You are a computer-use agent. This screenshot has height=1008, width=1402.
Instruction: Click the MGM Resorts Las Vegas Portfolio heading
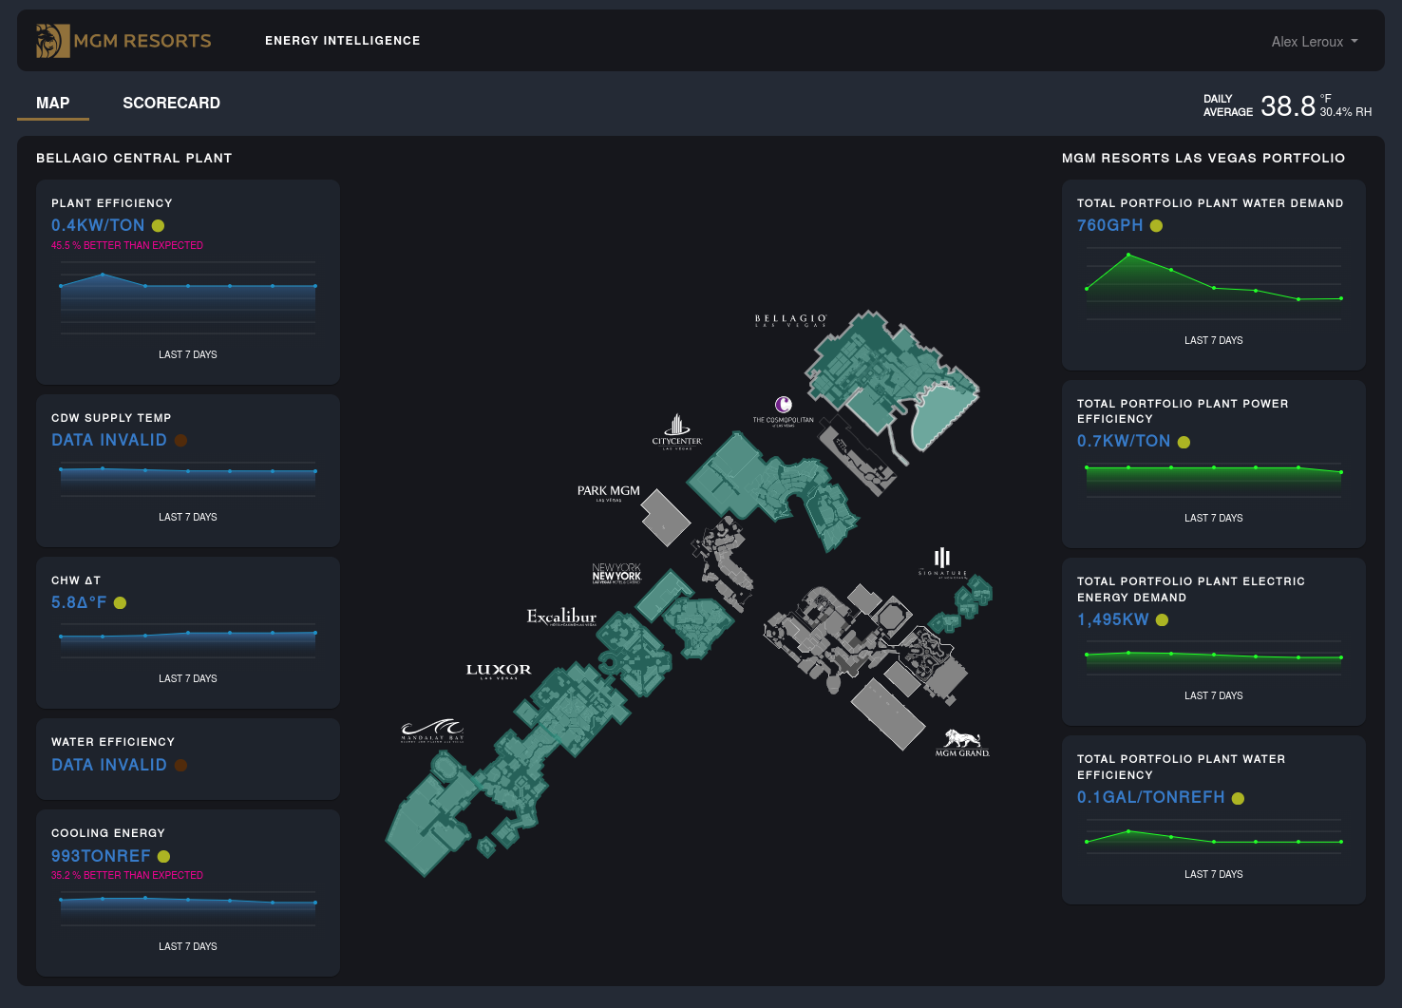point(1203,158)
